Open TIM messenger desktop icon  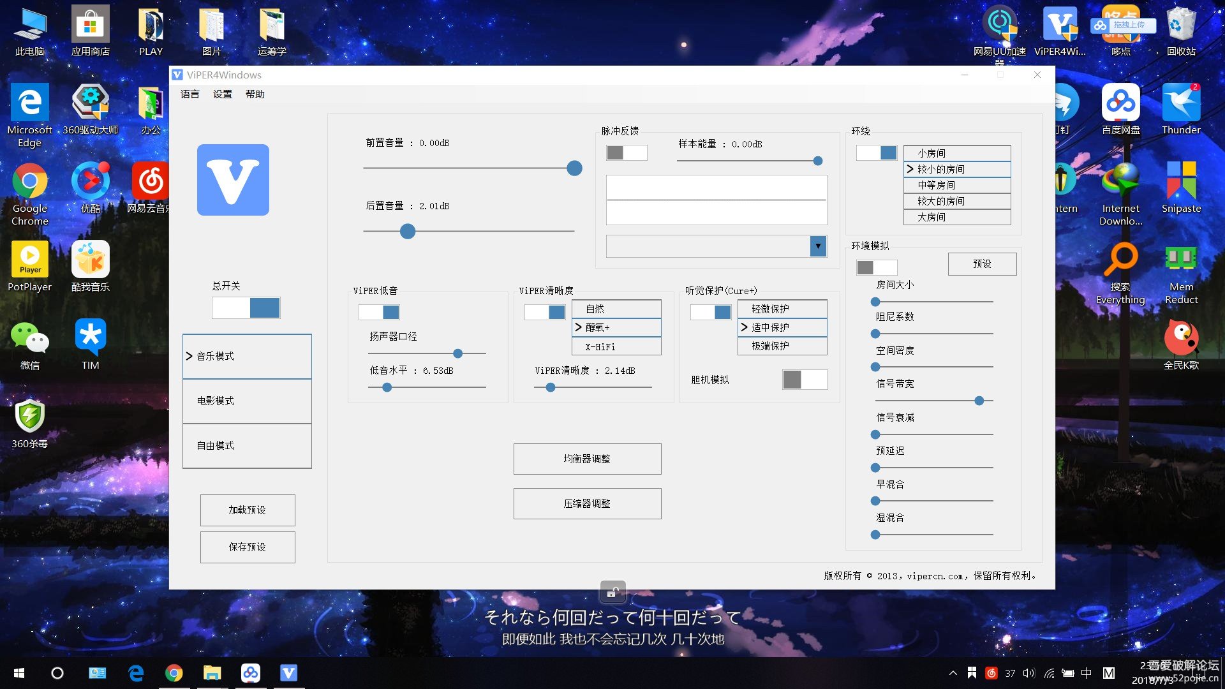coord(90,337)
